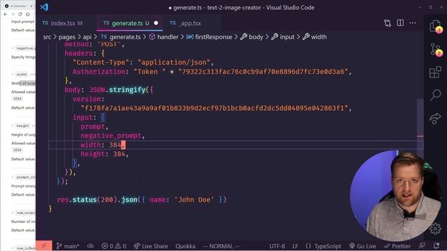Click the width 1024 value in browser window

(17, 98)
